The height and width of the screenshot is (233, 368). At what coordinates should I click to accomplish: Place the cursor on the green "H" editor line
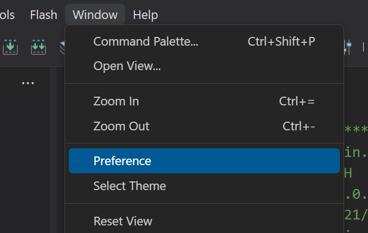point(348,173)
